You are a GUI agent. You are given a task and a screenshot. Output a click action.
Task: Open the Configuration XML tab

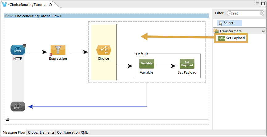(73, 133)
